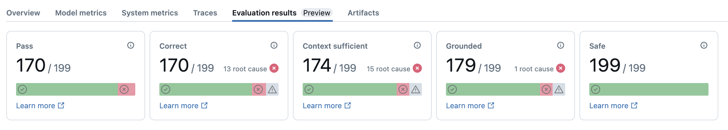This screenshot has height=130, width=728.
Task: Click failed X segment in Pass bar
Action: [124, 90]
